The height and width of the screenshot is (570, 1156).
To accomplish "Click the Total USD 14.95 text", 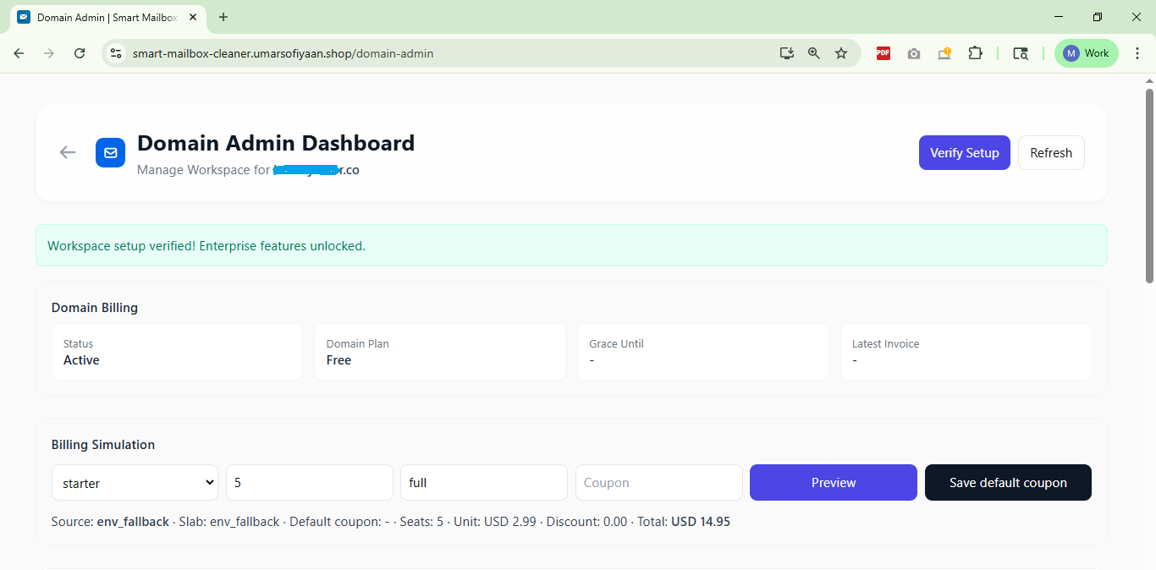I will point(684,522).
